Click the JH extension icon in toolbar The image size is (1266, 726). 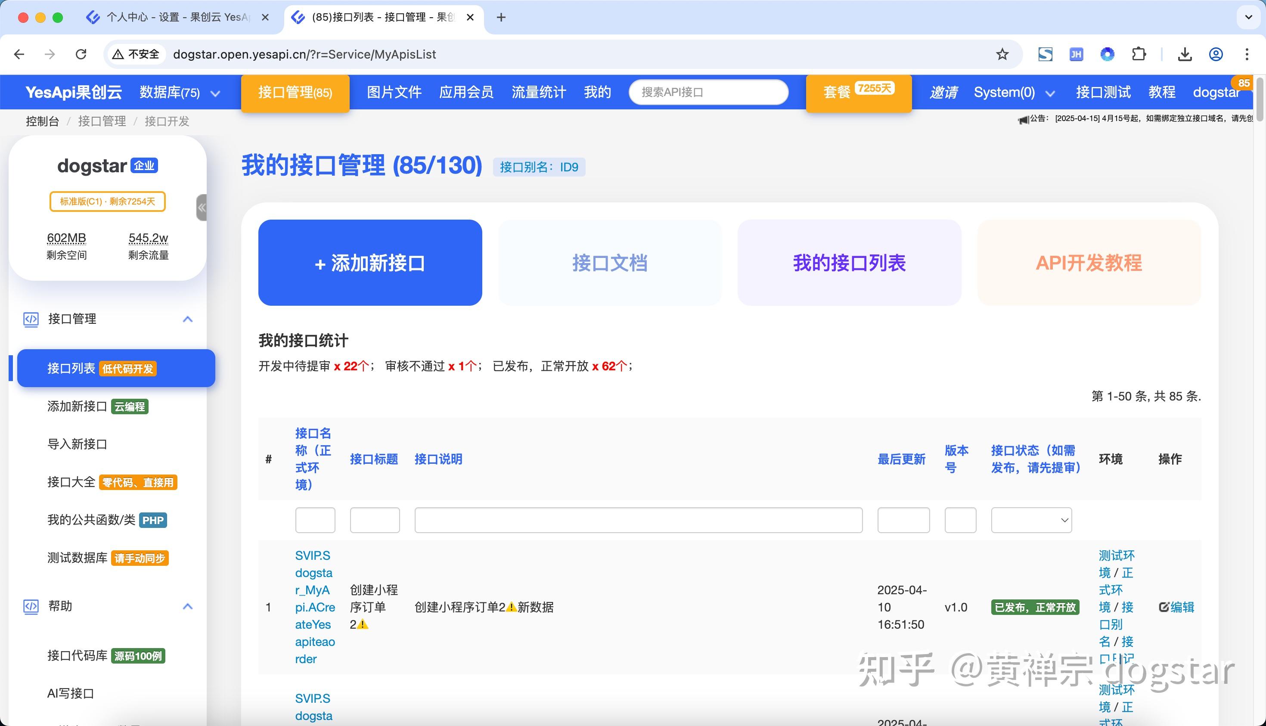(x=1076, y=54)
